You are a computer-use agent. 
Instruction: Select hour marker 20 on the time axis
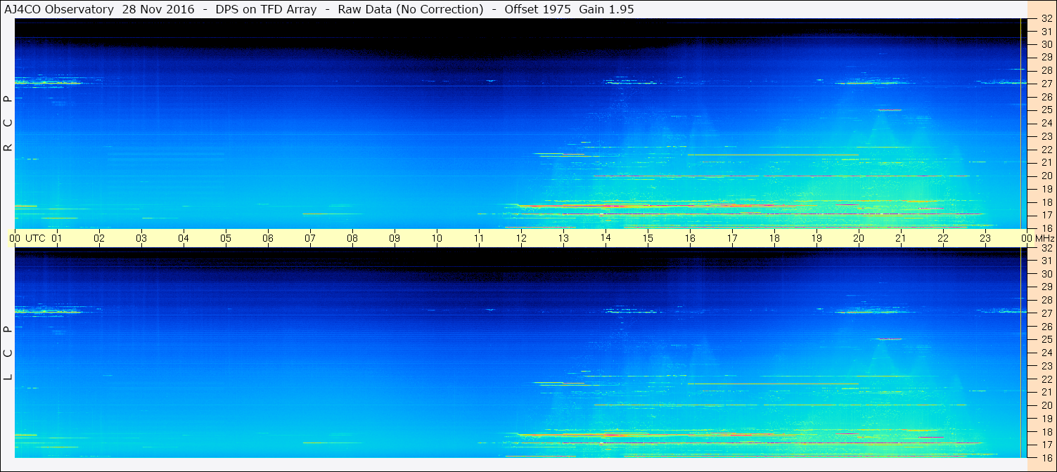pos(859,238)
